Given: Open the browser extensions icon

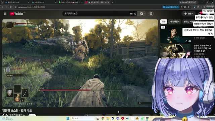Looking at the screenshot, I should 198,7.
